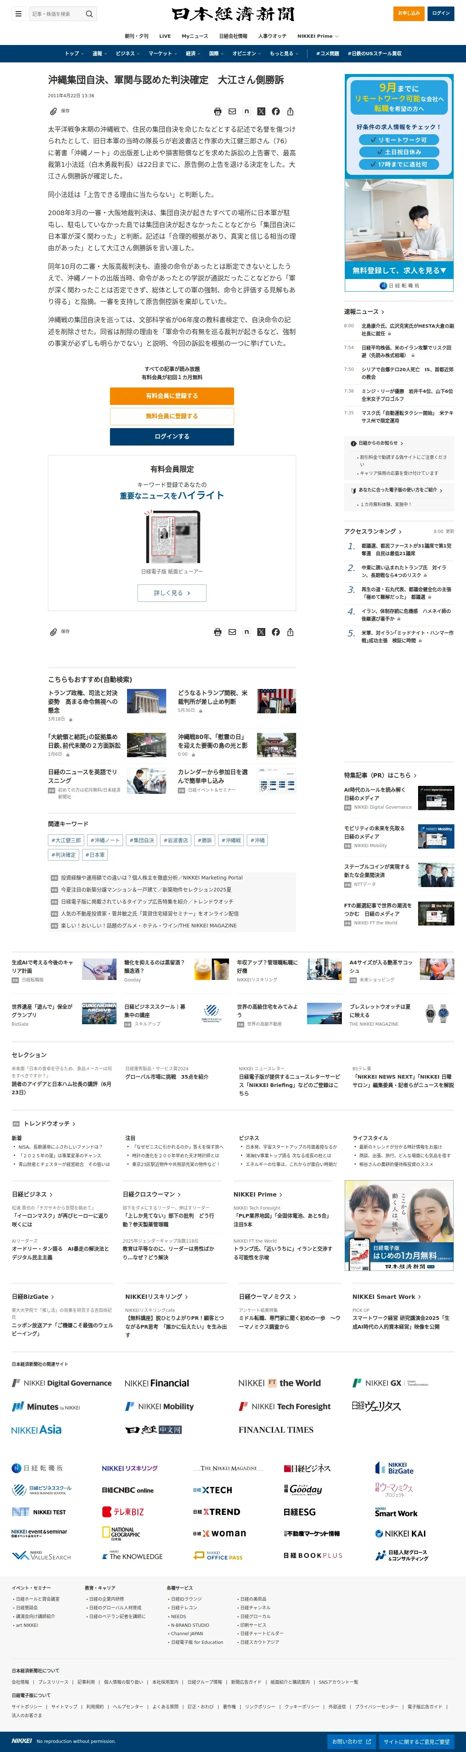Click the print icon in top share bar
Viewport: 466px width, 1752px height.
point(218,111)
